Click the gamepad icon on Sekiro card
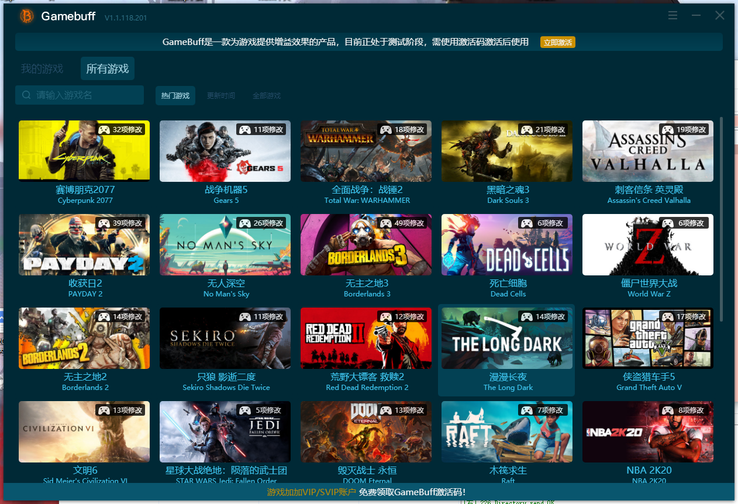This screenshot has width=738, height=504. click(244, 316)
